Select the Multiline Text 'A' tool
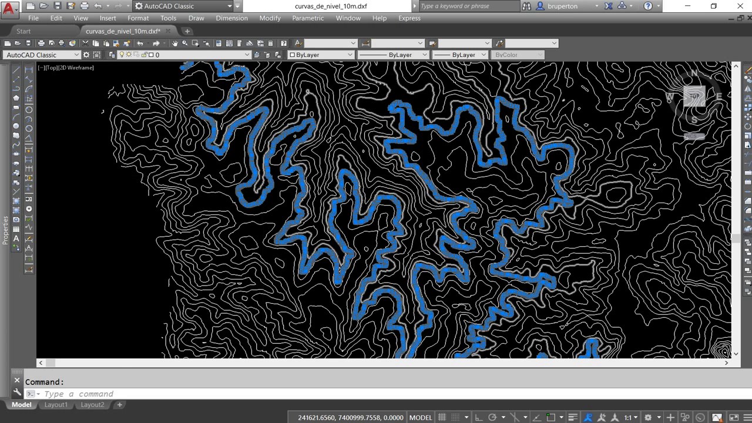752x423 pixels. pos(16,238)
